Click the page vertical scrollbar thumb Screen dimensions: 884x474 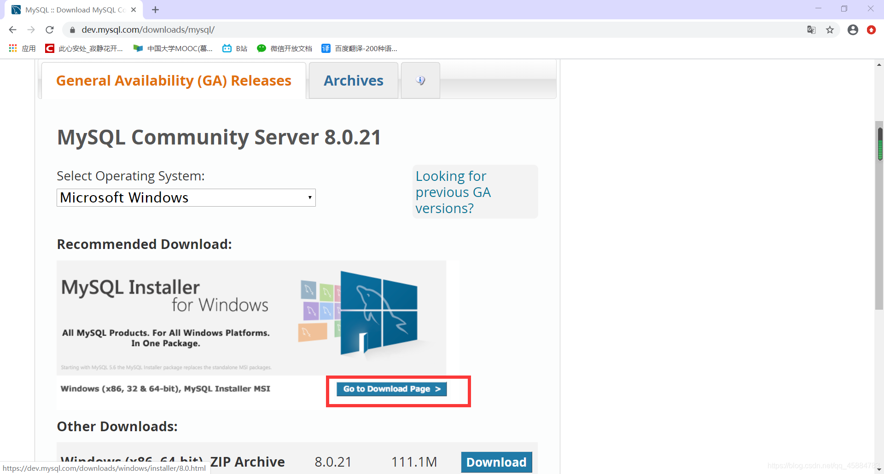coord(879,215)
